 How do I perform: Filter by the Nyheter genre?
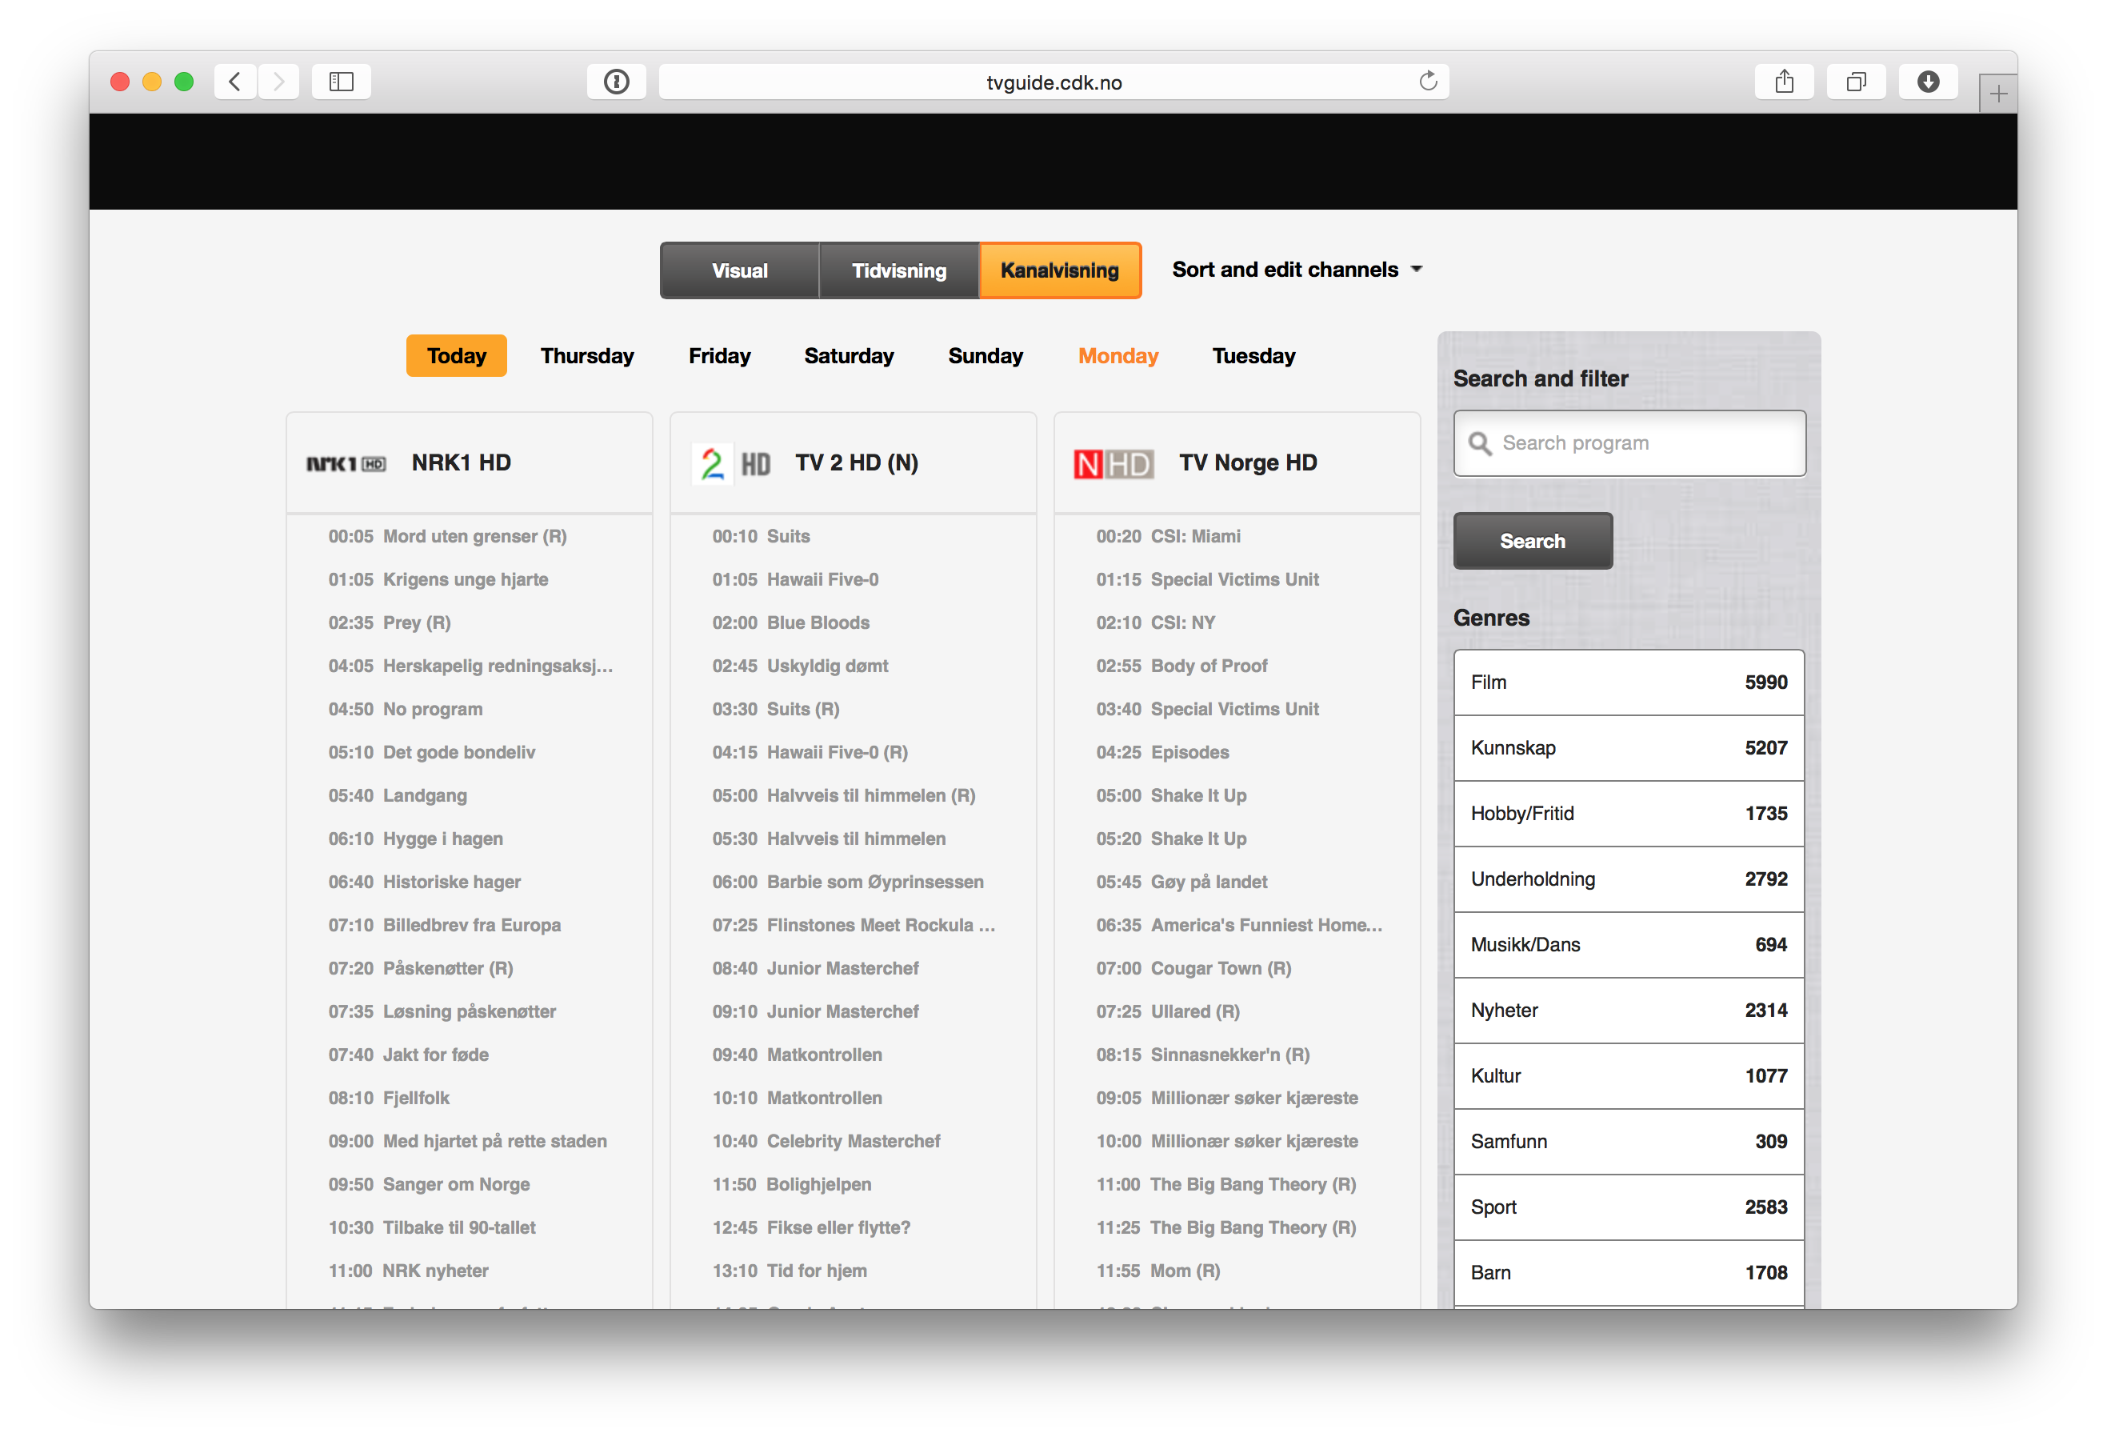1629,1010
